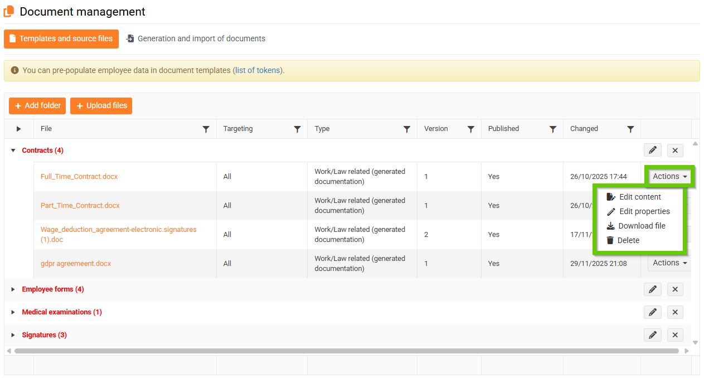
Task: Click the filter icon in File column
Action: tap(206, 129)
